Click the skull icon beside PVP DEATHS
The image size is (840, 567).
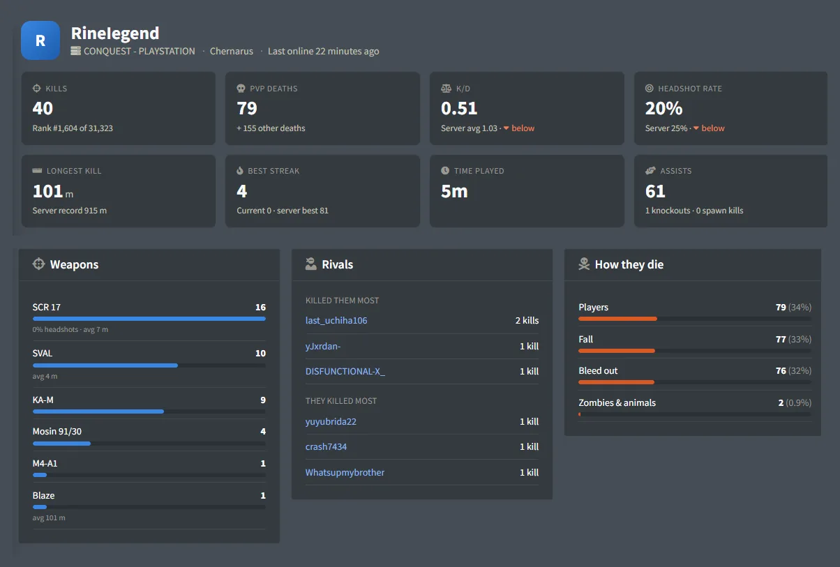point(241,89)
